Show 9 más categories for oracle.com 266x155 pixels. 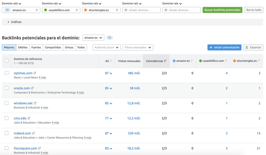pos(80,93)
